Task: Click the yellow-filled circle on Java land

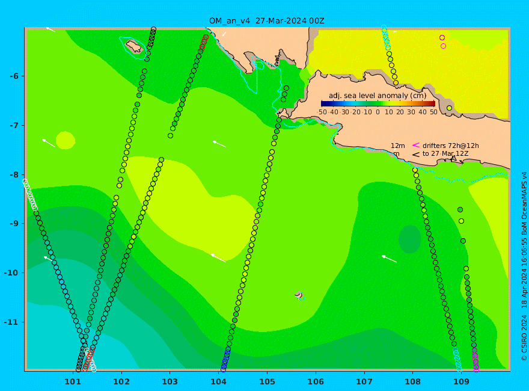Action: [x=450, y=108]
